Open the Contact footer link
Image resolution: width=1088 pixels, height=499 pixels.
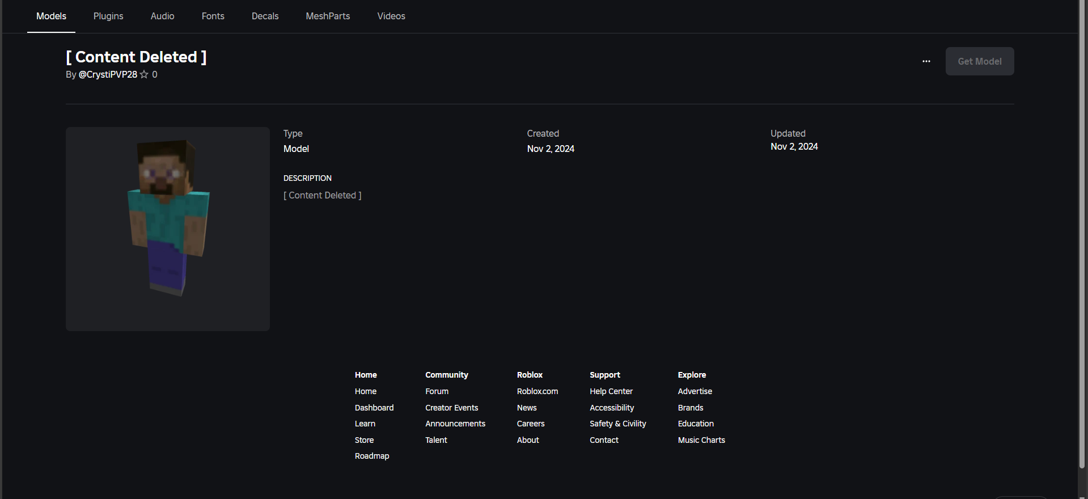[604, 440]
